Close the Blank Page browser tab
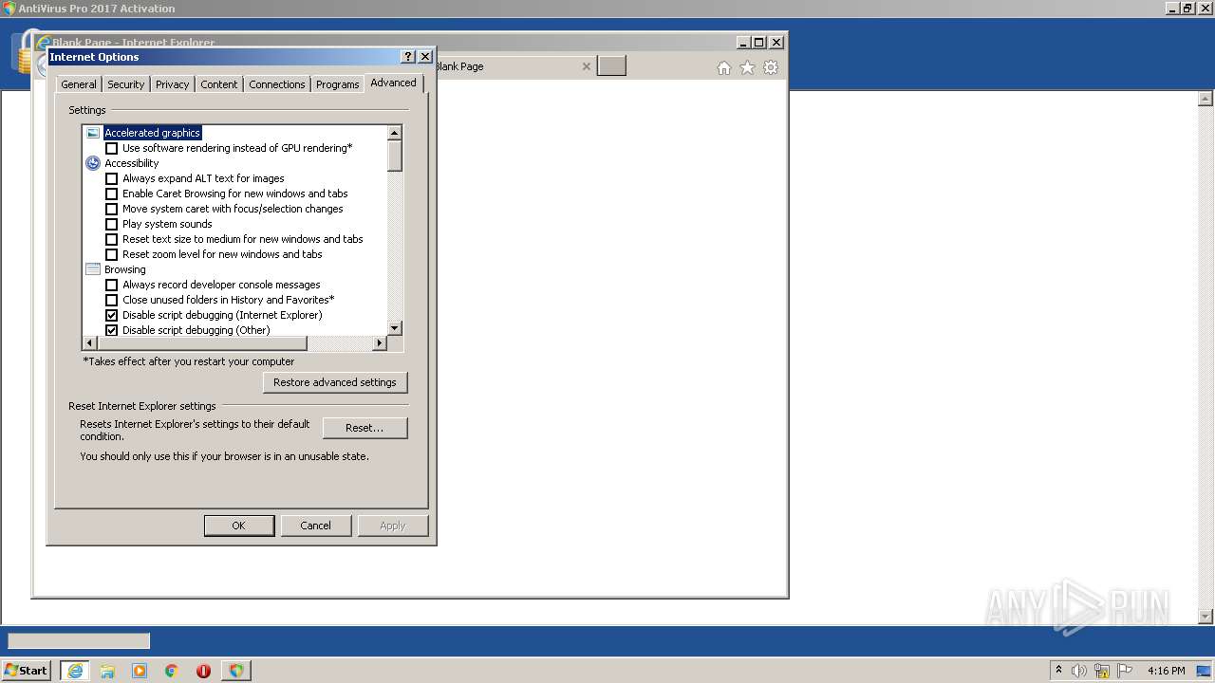The image size is (1215, 683). point(586,66)
